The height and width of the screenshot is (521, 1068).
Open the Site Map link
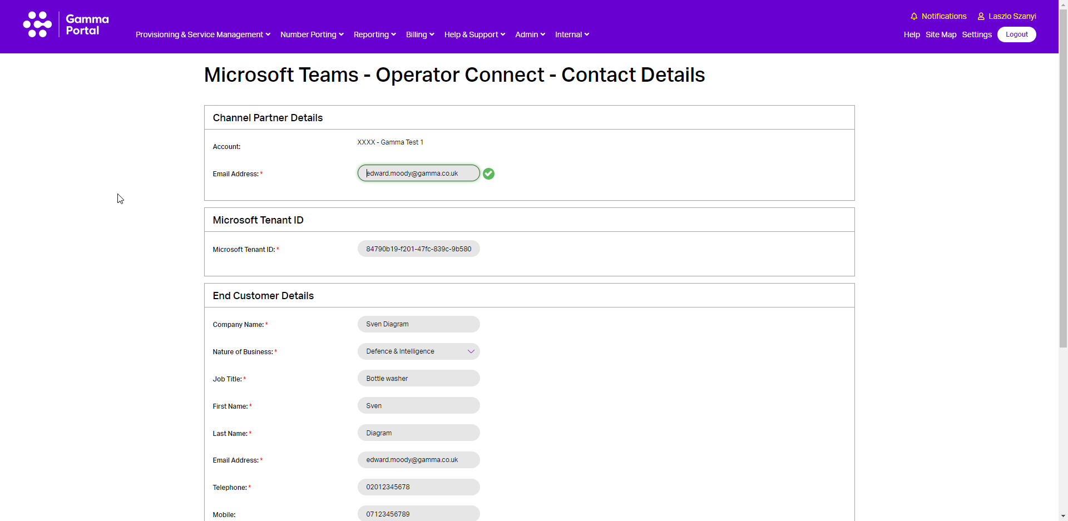pyautogui.click(x=941, y=34)
